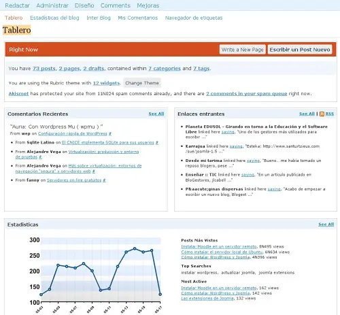Click # permalink after Servidores on-line gratuitos
The width and height of the screenshot is (340, 315).
[104, 180]
